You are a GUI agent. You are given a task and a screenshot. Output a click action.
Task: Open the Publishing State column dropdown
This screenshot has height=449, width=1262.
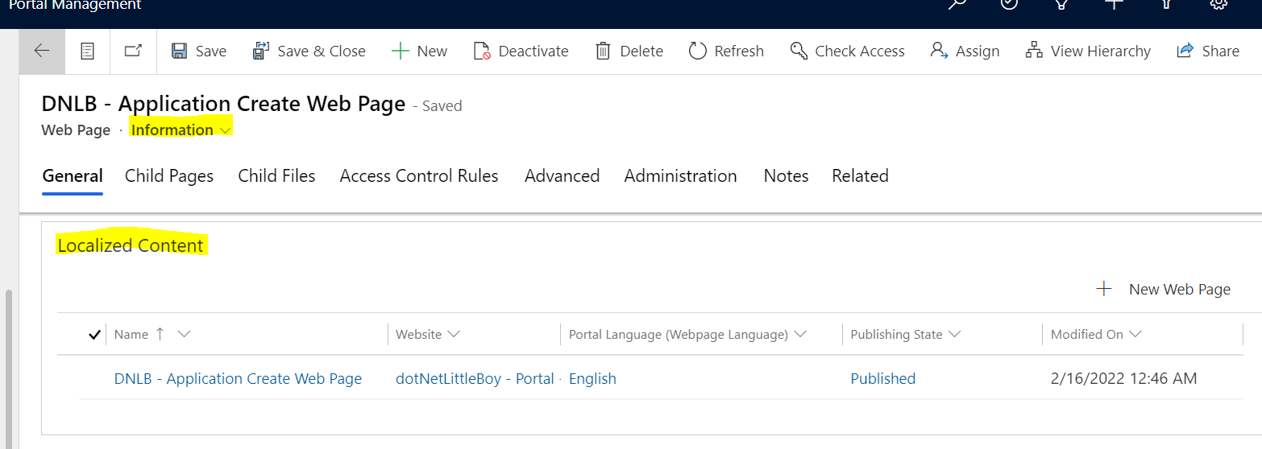click(954, 334)
